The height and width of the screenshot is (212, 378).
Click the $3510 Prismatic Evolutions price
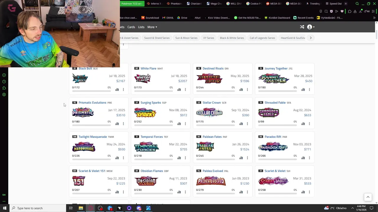[120, 115]
